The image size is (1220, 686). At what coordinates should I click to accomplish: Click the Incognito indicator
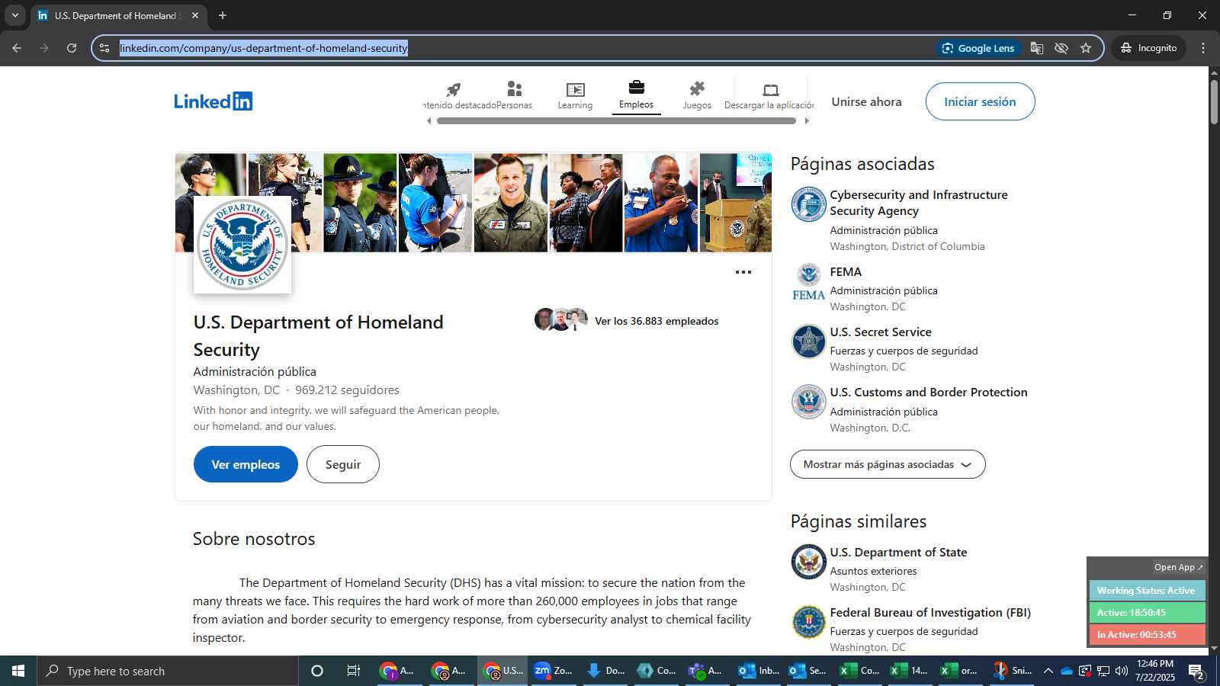coord(1148,48)
